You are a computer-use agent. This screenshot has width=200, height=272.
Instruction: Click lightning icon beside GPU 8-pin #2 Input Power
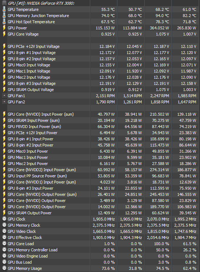[x=4, y=145]
